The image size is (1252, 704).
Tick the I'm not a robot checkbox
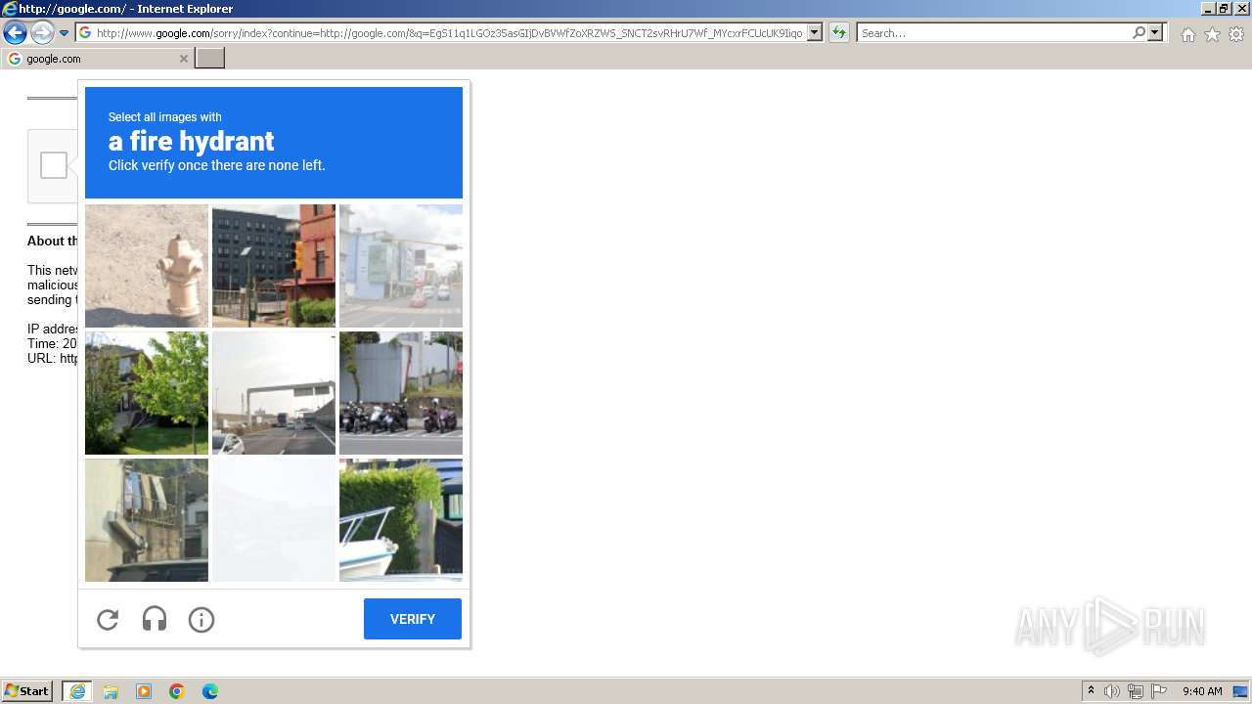point(54,165)
